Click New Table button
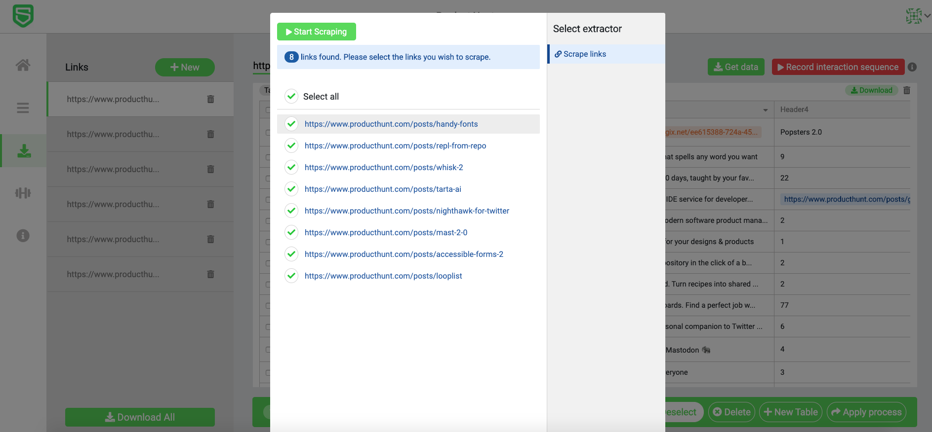 791,412
